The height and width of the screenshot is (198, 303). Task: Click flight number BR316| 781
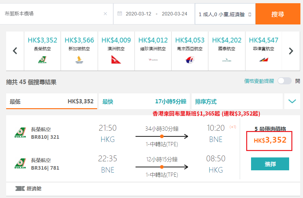[x=45, y=168]
